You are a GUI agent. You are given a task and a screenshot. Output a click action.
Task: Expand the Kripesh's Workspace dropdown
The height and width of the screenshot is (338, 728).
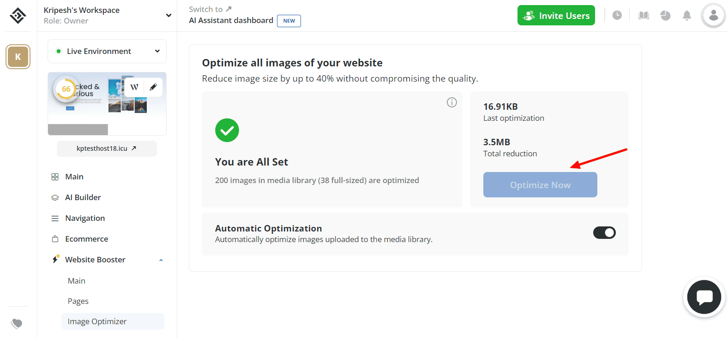tap(168, 15)
